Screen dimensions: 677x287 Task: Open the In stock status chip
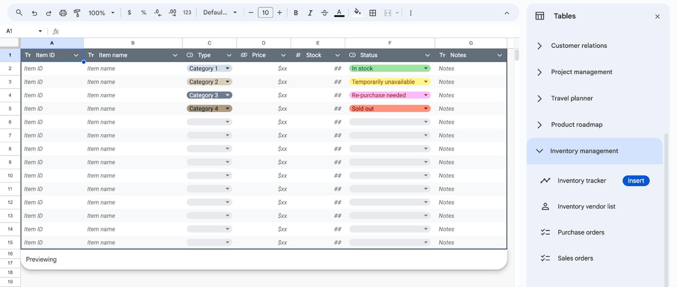(x=390, y=68)
